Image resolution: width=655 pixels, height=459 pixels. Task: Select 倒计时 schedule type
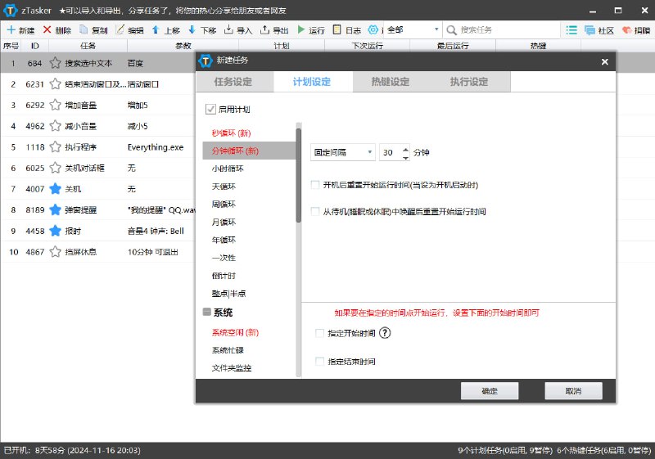pyautogui.click(x=249, y=276)
